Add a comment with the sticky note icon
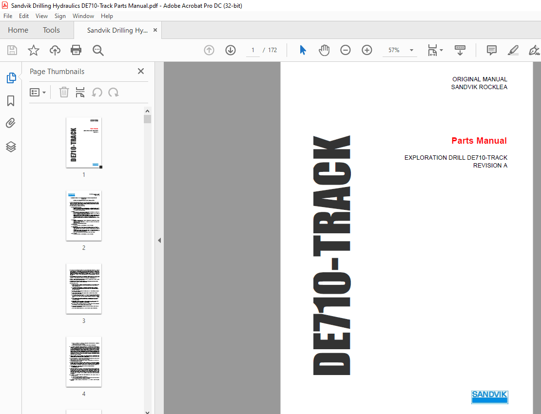The height and width of the screenshot is (414, 541). click(491, 50)
